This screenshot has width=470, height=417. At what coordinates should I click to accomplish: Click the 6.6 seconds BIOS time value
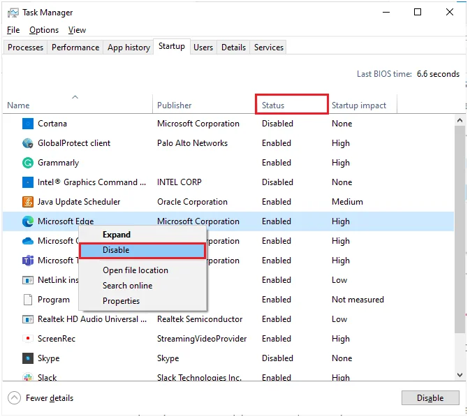pos(438,74)
